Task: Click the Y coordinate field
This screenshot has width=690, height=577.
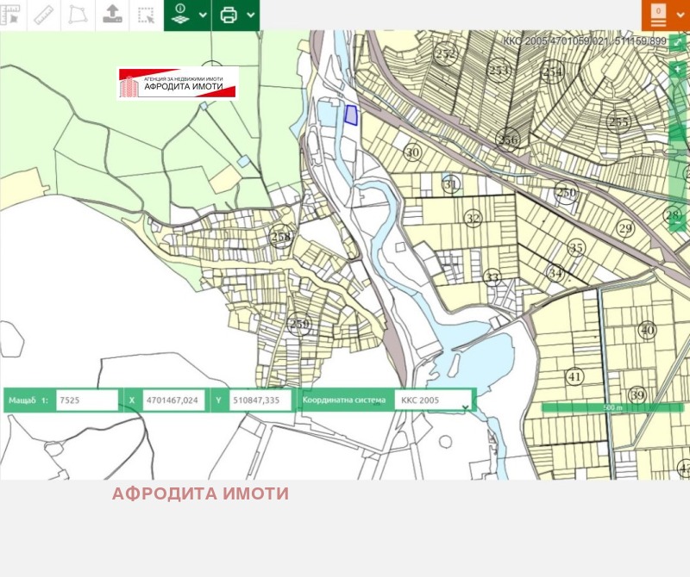Action: pos(260,400)
